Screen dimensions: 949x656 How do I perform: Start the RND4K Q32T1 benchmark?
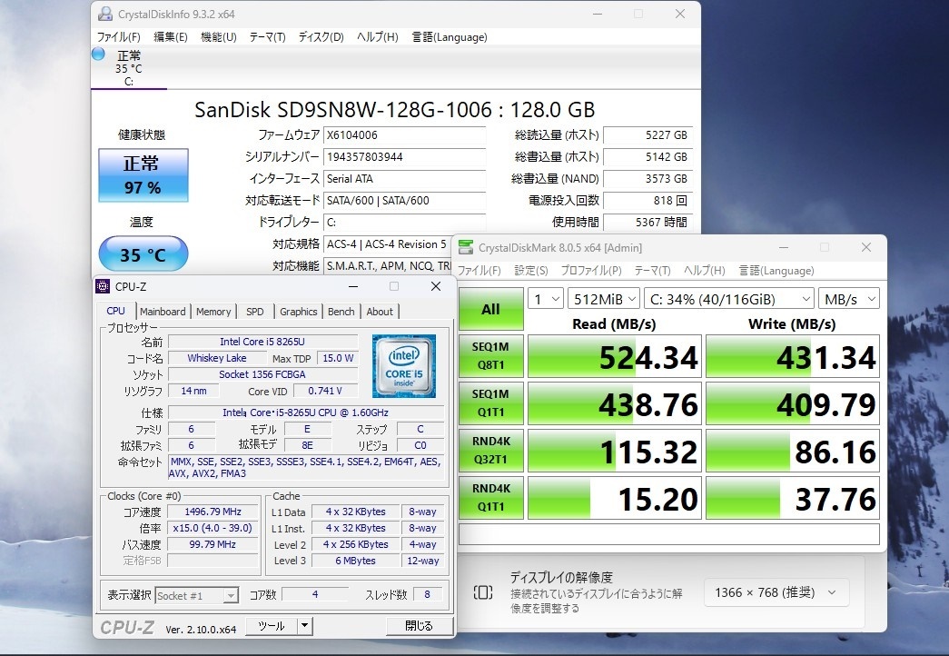click(x=490, y=451)
